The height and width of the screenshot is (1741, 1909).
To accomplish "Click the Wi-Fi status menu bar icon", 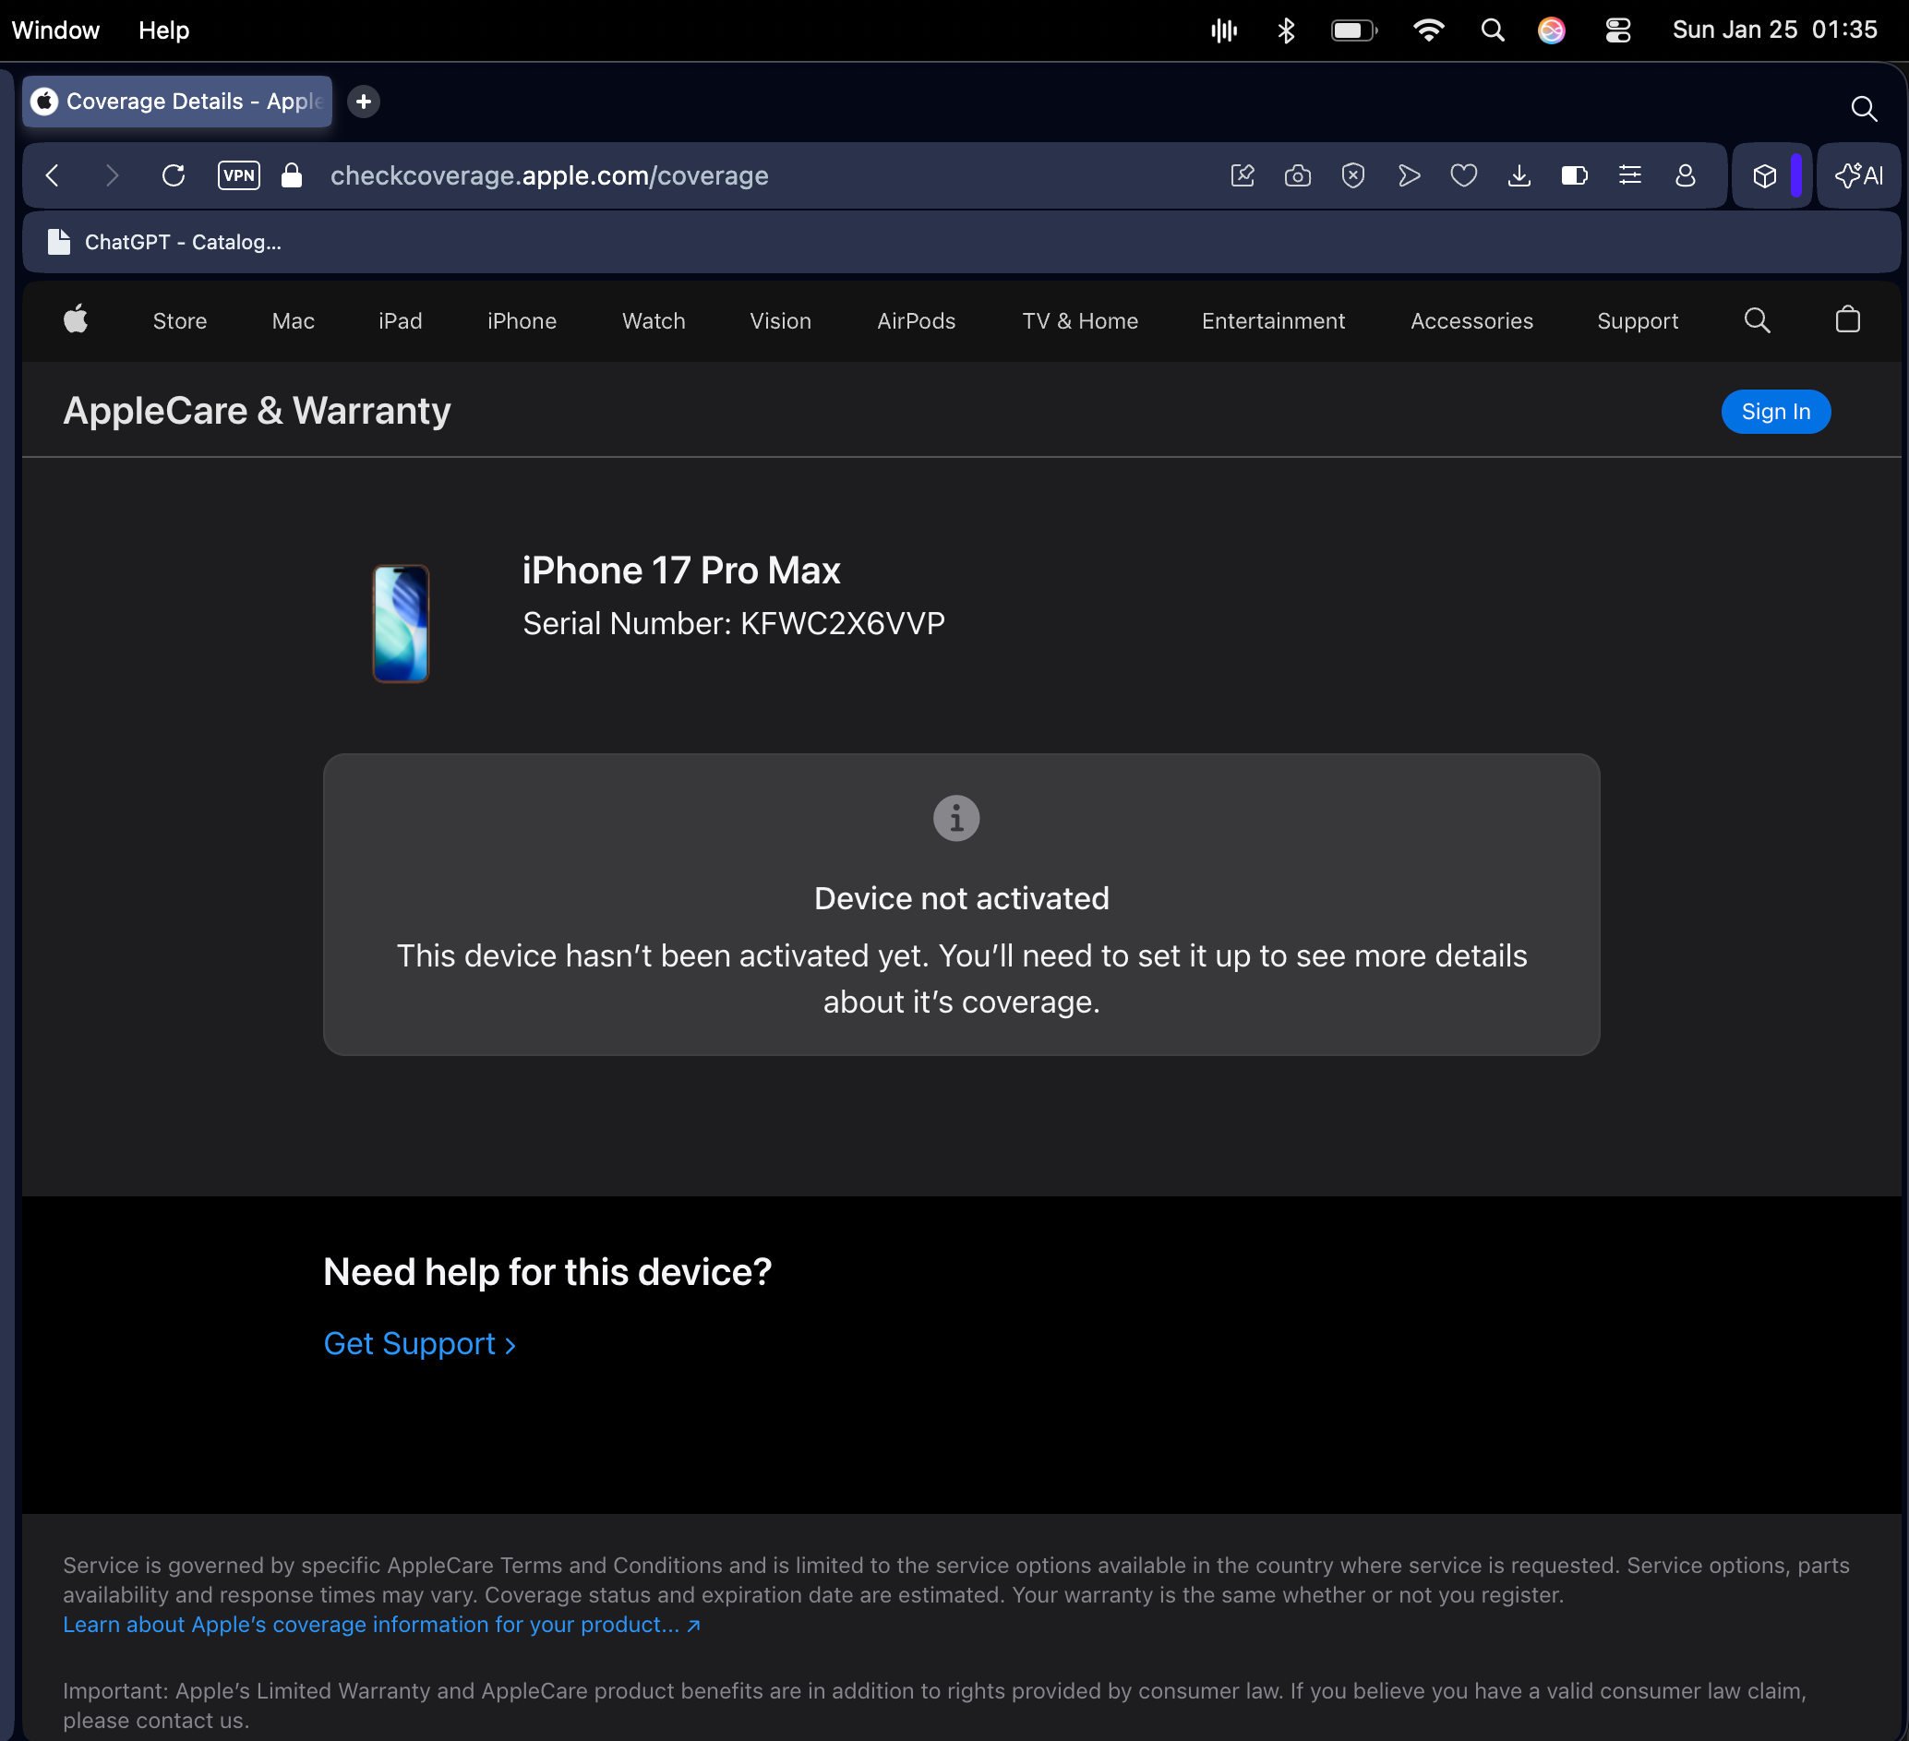I will click(1428, 30).
